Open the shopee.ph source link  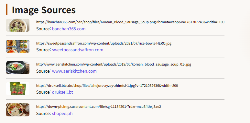pos(62,113)
